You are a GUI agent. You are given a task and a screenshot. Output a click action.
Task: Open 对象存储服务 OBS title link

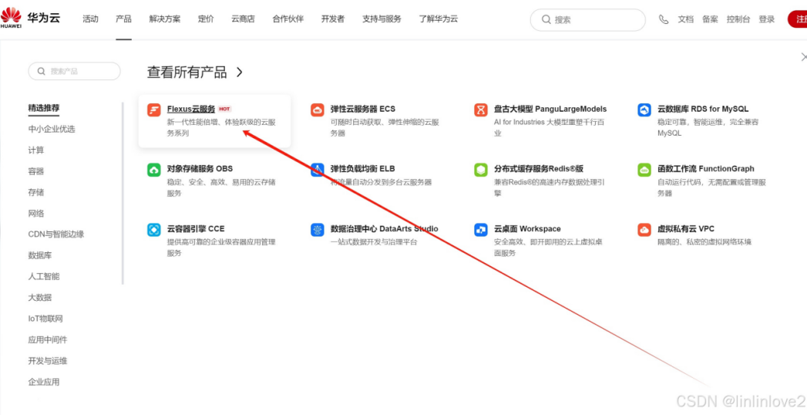(200, 169)
